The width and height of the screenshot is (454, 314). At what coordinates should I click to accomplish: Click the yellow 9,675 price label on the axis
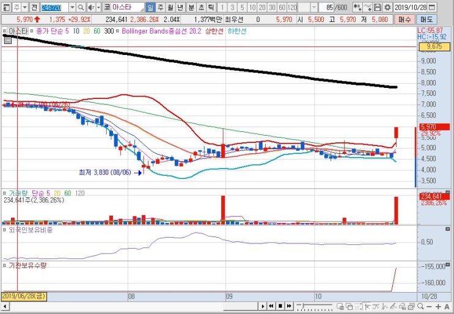[x=434, y=46]
